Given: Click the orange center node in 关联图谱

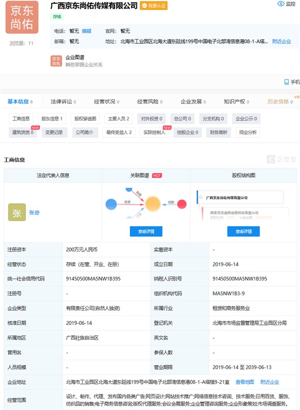Looking at the screenshot, I should click(152, 203).
